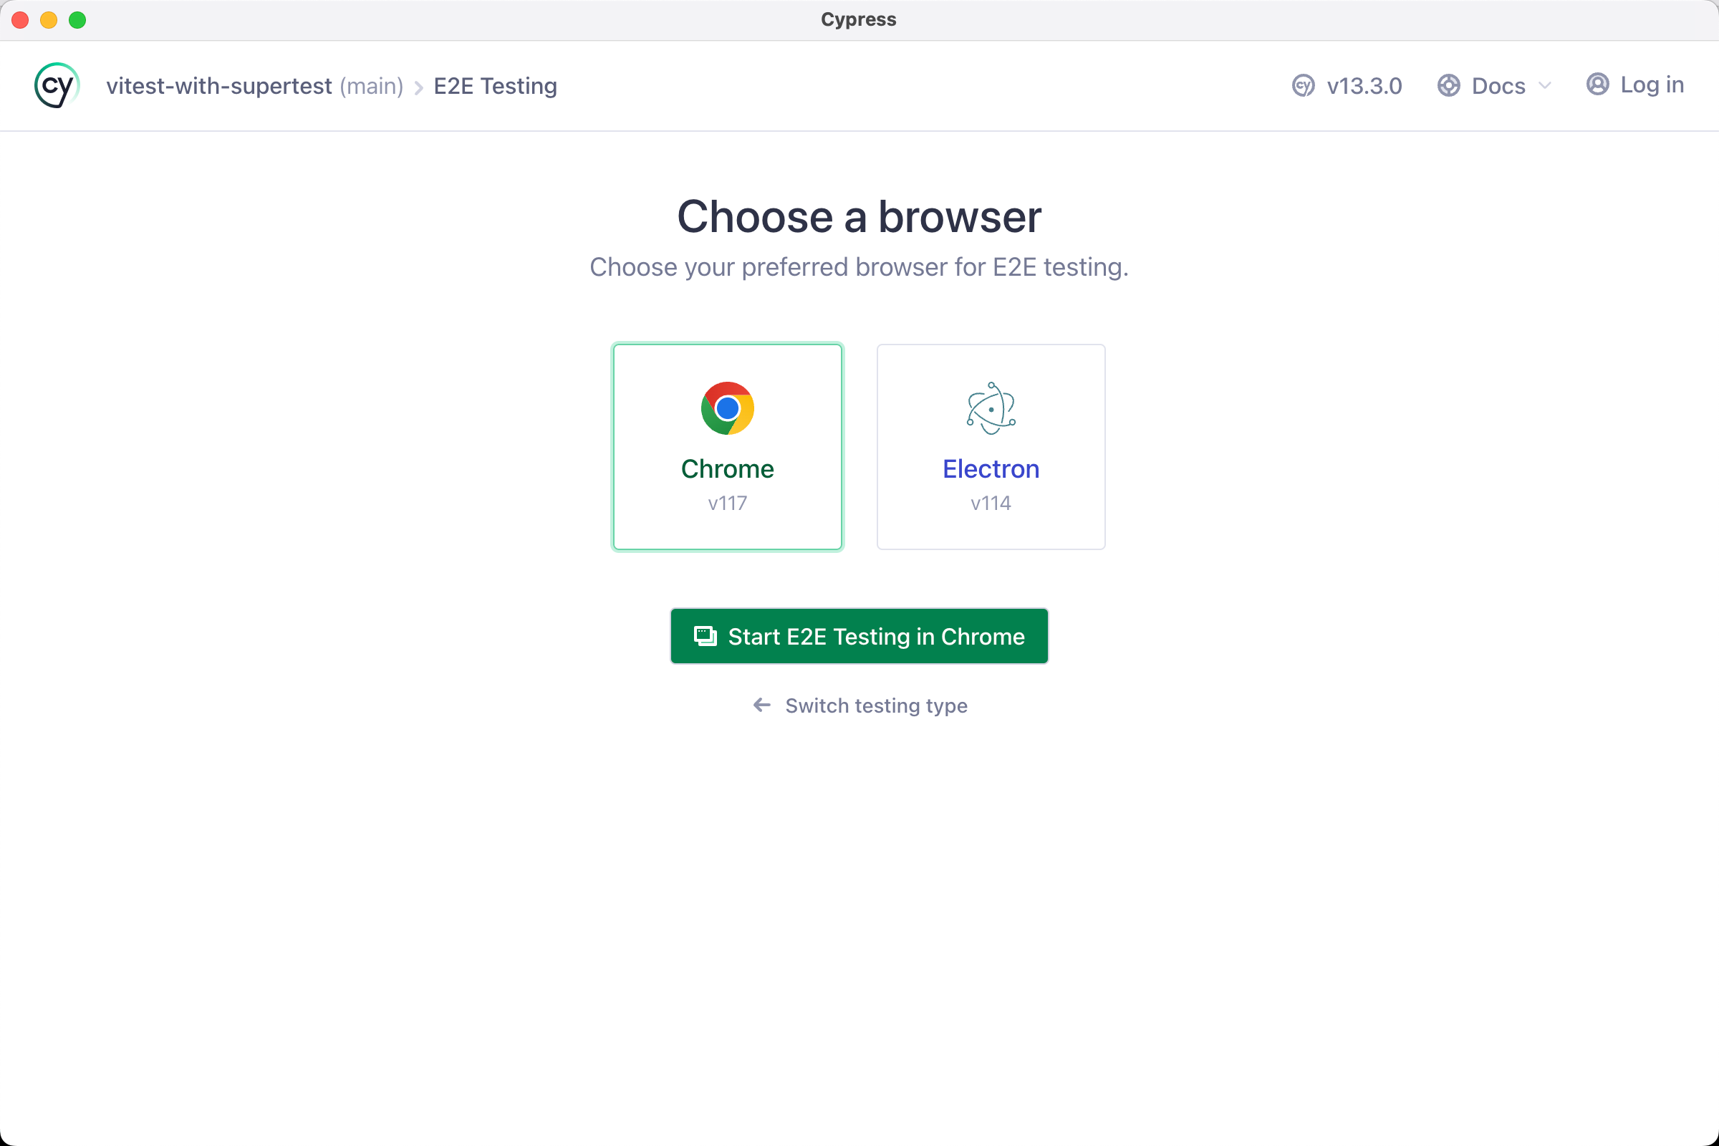Click the v117 version text

click(x=727, y=503)
